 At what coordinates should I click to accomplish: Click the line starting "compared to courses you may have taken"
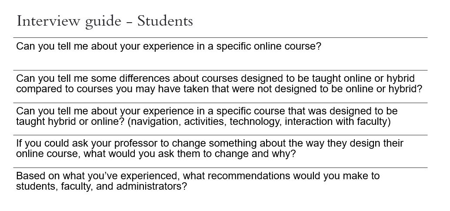click(x=219, y=89)
